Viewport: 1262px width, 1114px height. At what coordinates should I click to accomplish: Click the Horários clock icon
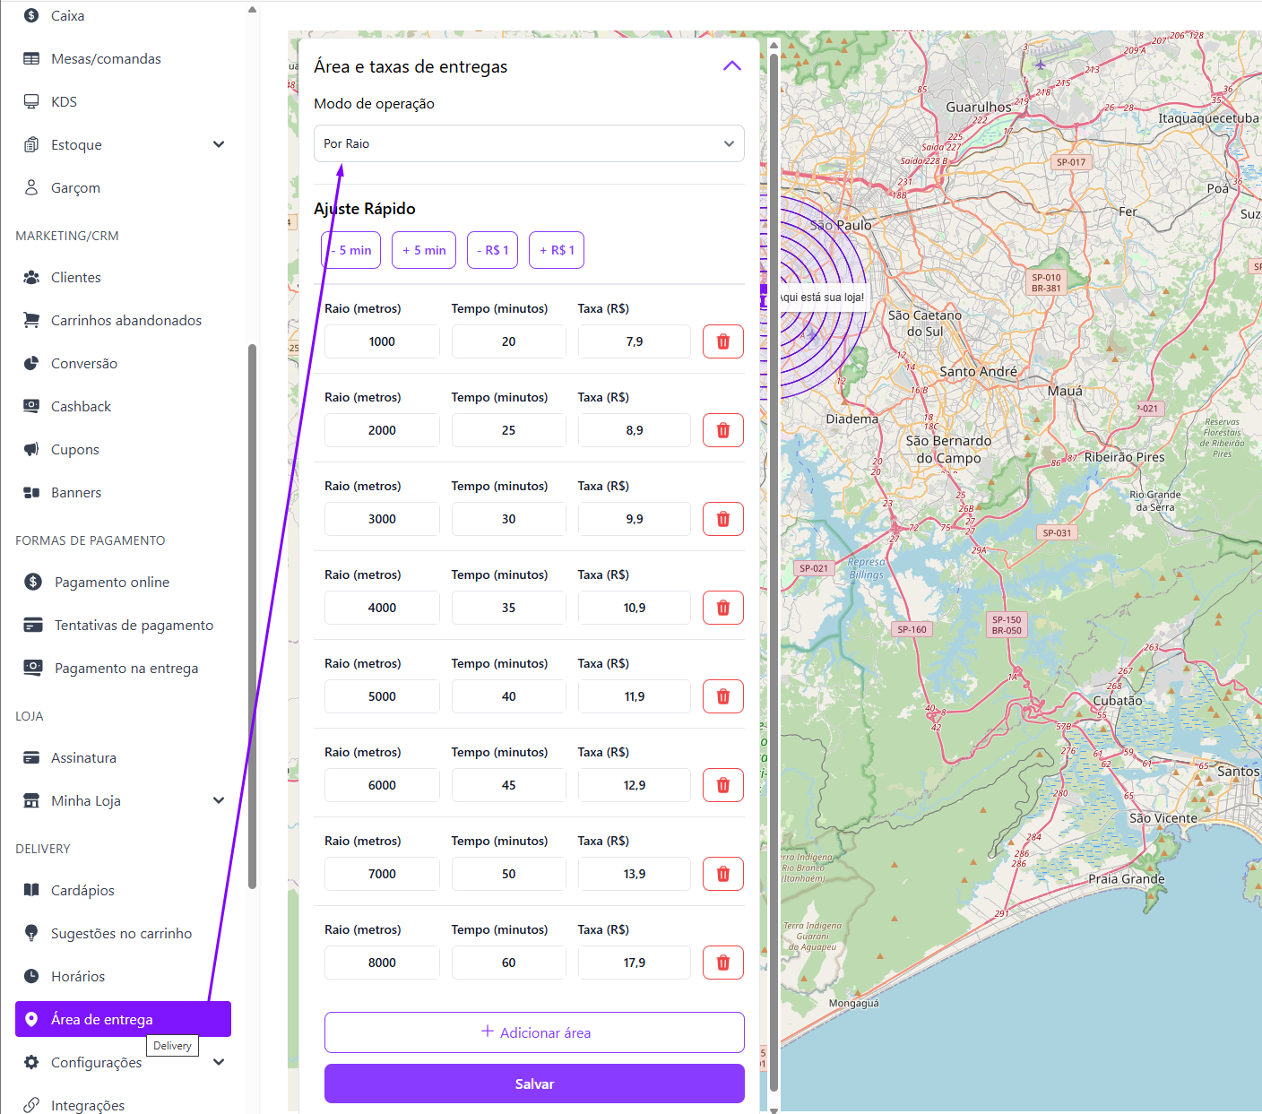tap(31, 976)
